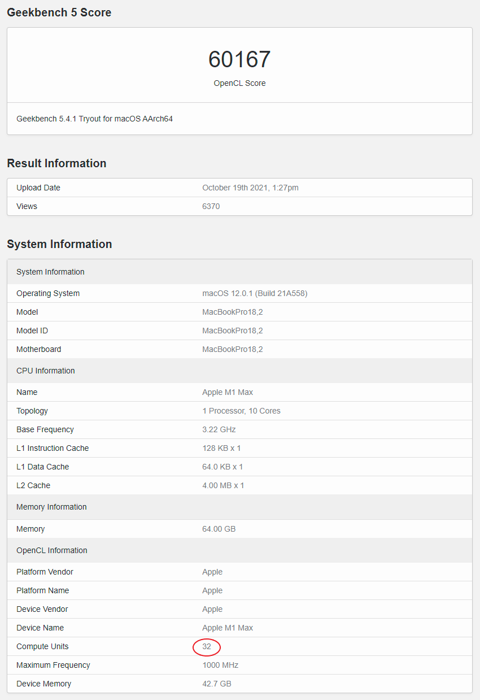This screenshot has width=480, height=700.
Task: Click the L1 Instruction Cache value
Action: (x=221, y=448)
